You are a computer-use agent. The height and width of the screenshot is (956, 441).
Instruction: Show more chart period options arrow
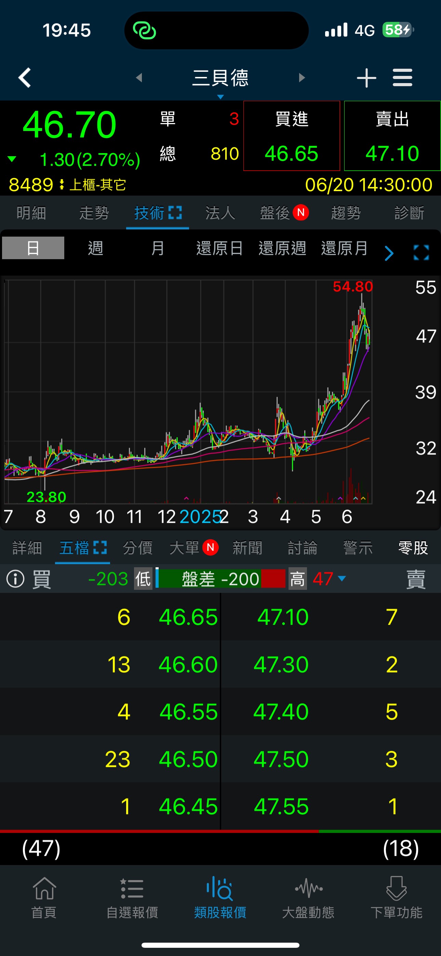pyautogui.click(x=389, y=253)
